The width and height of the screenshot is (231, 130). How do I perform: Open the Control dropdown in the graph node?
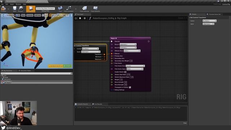click(x=90, y=49)
